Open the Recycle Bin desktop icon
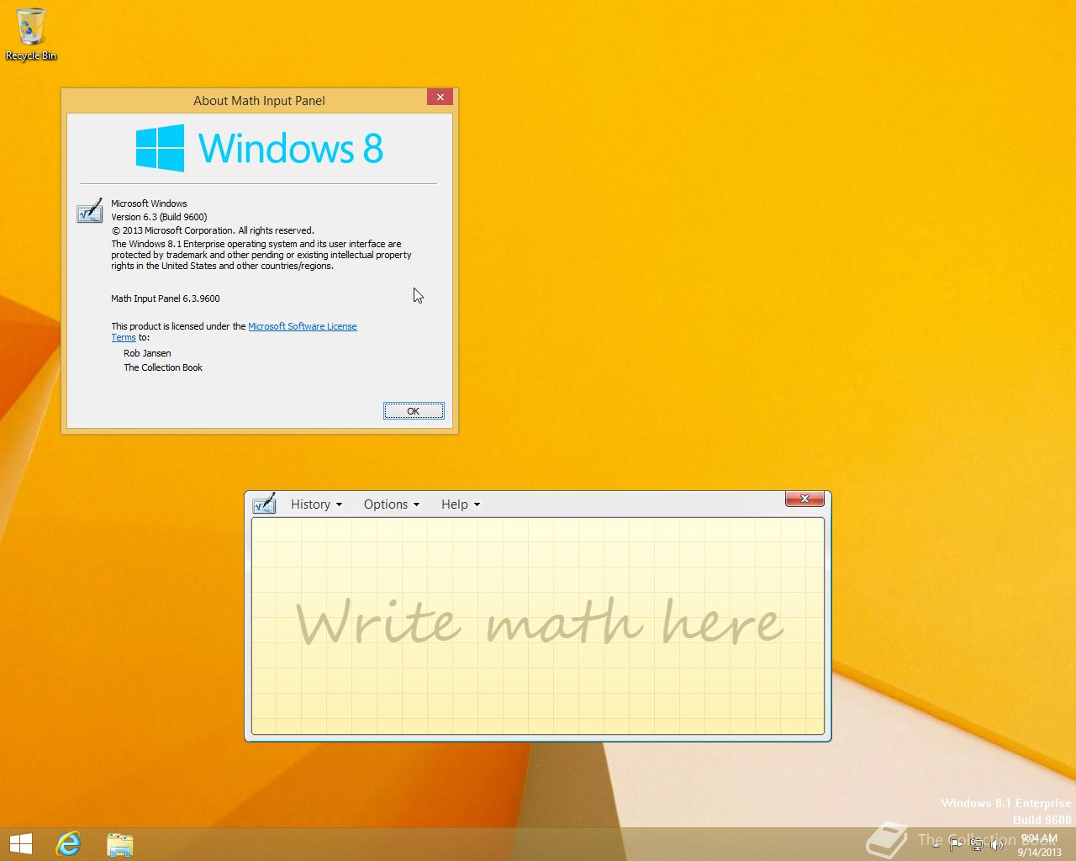 click(x=31, y=34)
